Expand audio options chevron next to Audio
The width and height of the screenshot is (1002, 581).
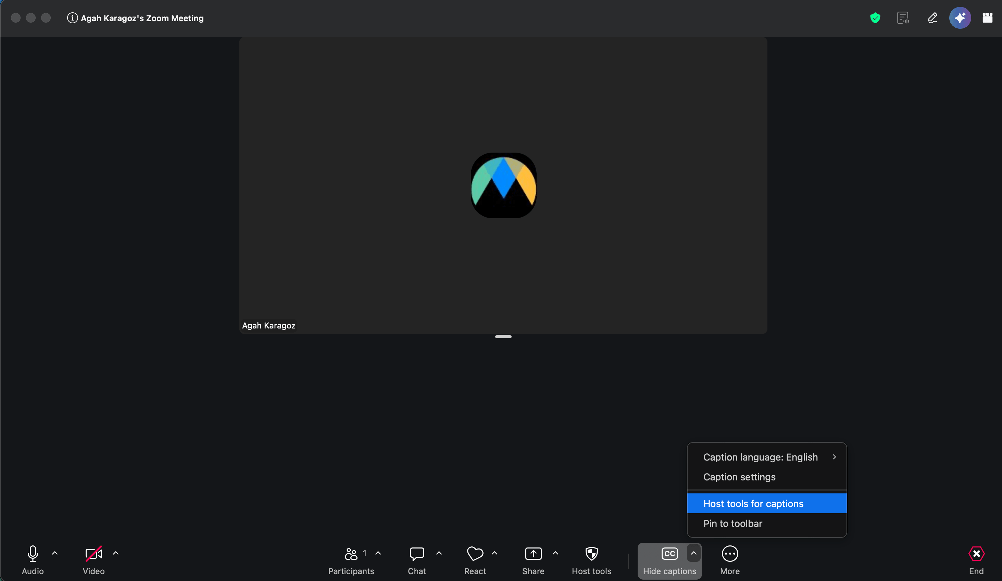[55, 553]
